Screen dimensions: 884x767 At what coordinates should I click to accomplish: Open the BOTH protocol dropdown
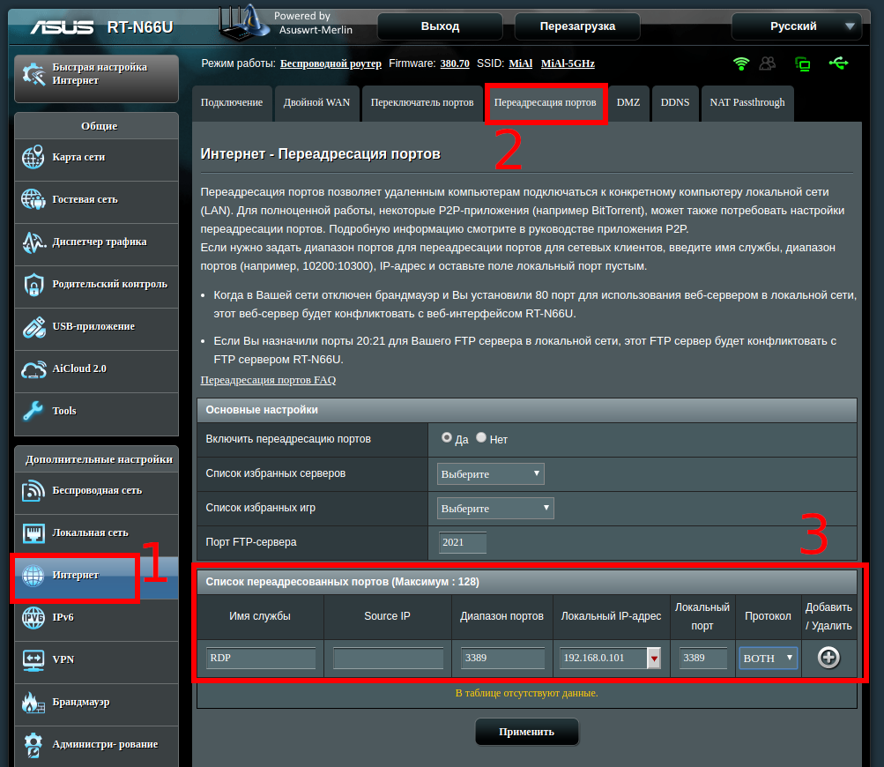769,659
